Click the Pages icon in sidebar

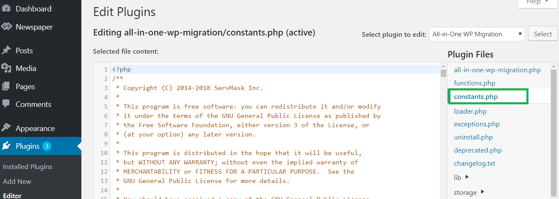6,87
